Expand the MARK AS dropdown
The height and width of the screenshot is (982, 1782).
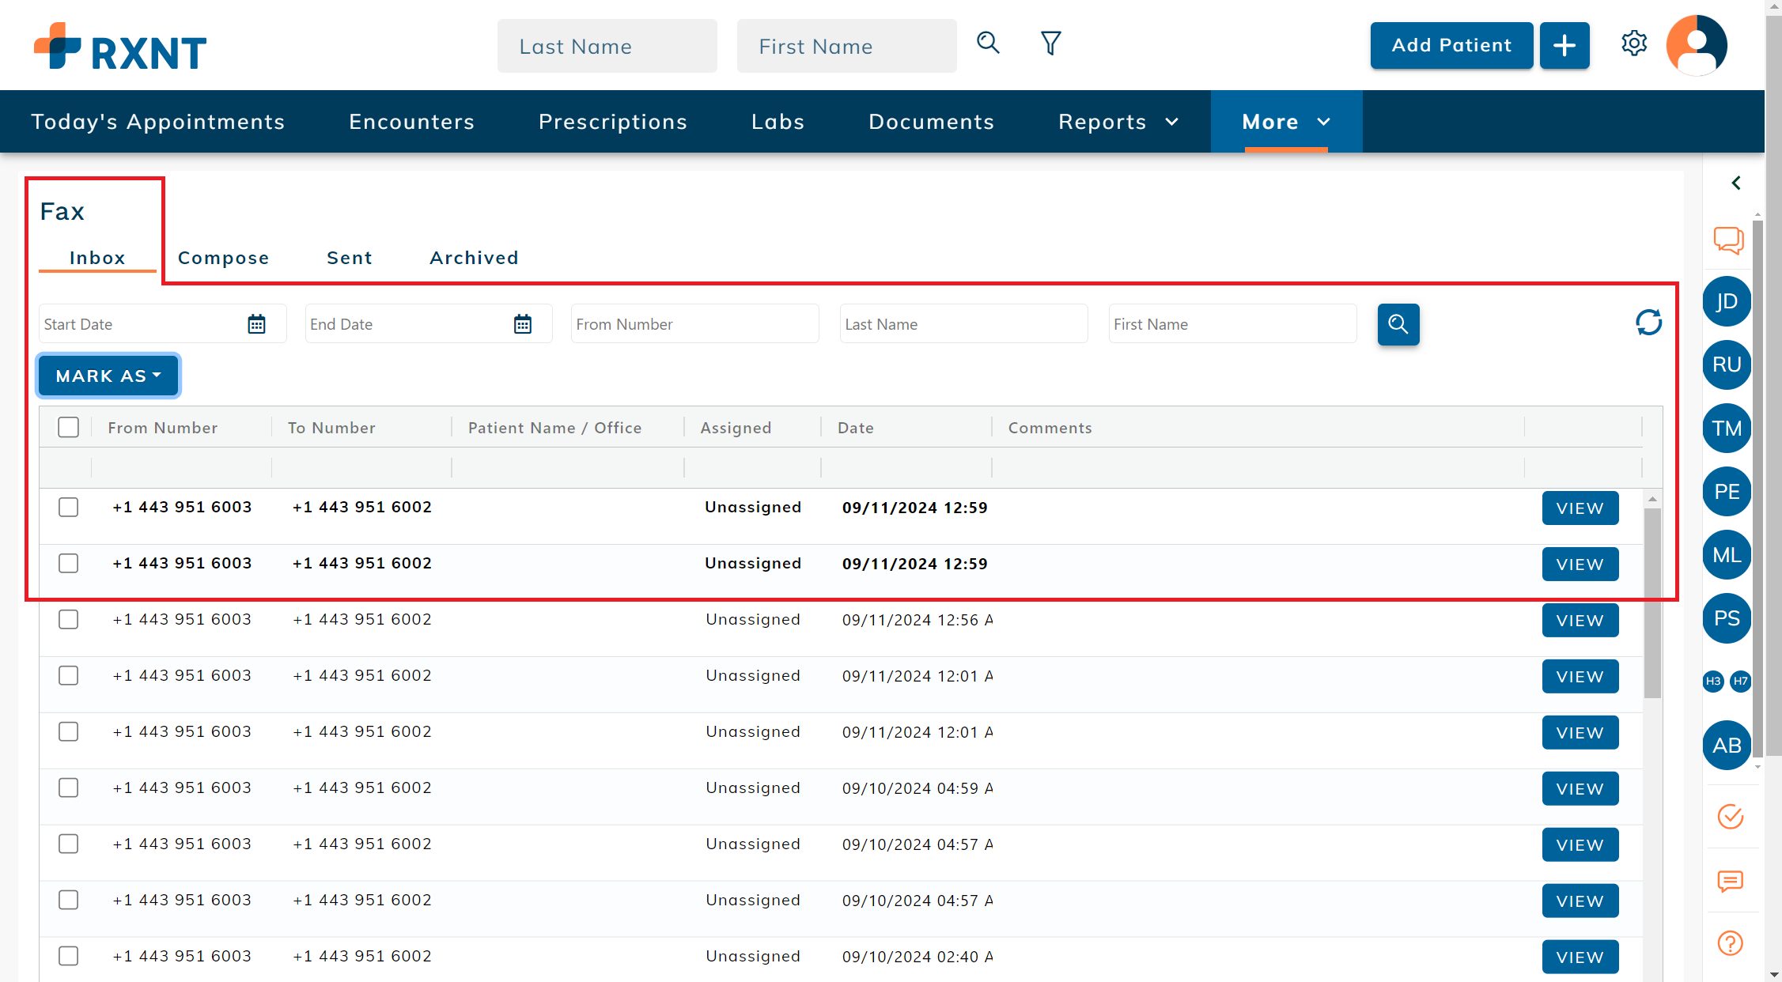pyautogui.click(x=108, y=376)
